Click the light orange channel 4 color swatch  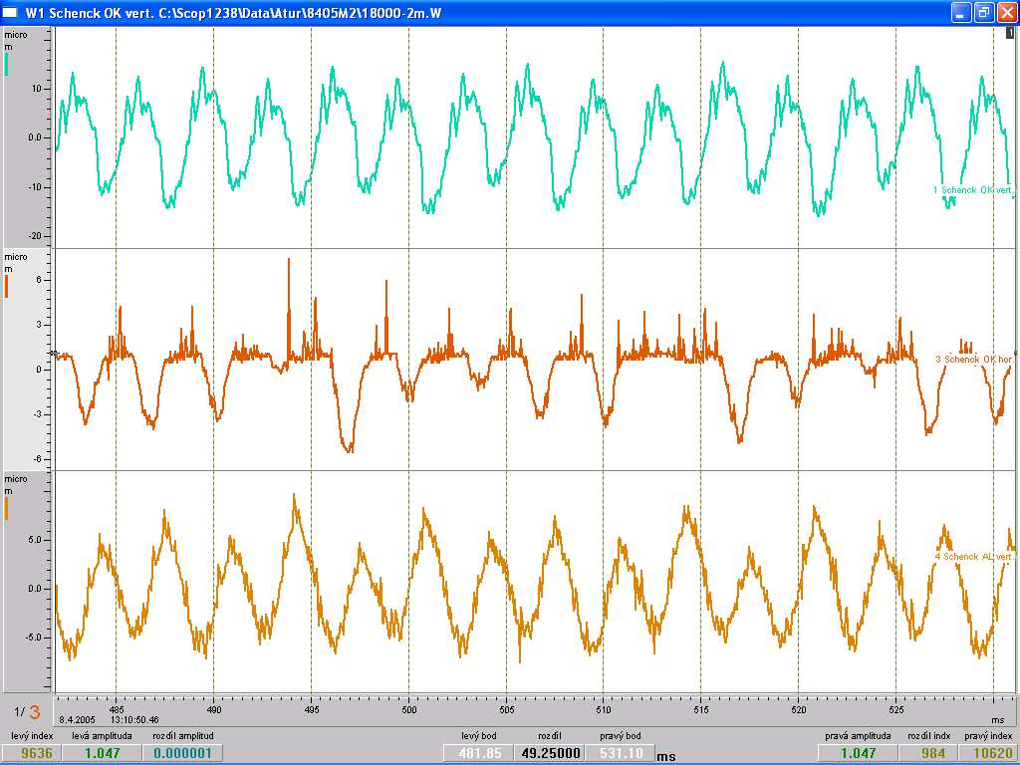coord(7,509)
